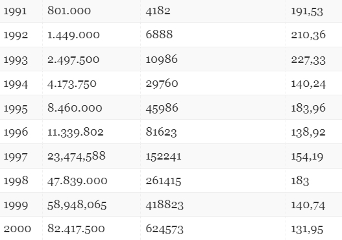This screenshot has width=342, height=240.
Task: Click the 11.339.802 value
Action: pos(75,132)
